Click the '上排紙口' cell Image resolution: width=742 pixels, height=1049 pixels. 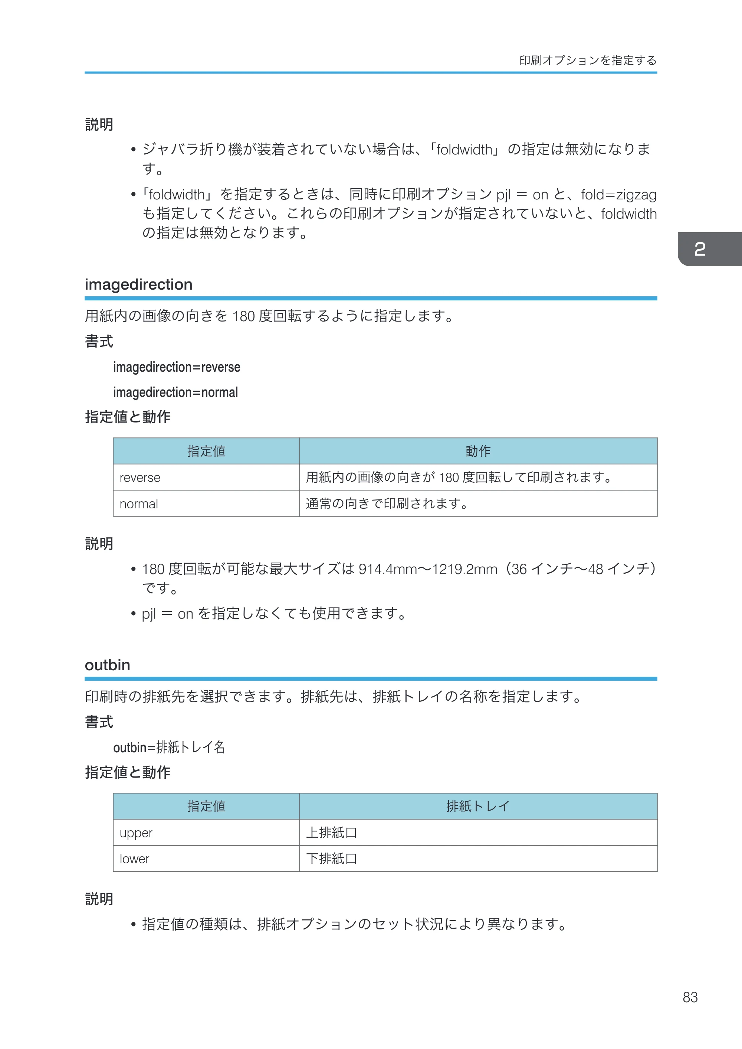(x=478, y=833)
